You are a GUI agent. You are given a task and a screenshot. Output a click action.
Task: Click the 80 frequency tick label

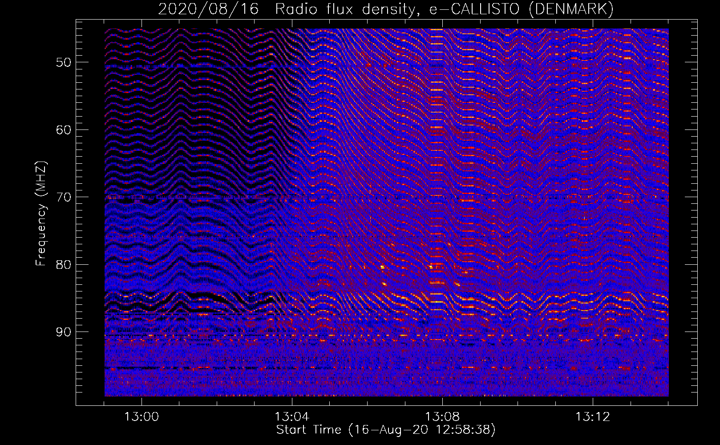(x=64, y=265)
